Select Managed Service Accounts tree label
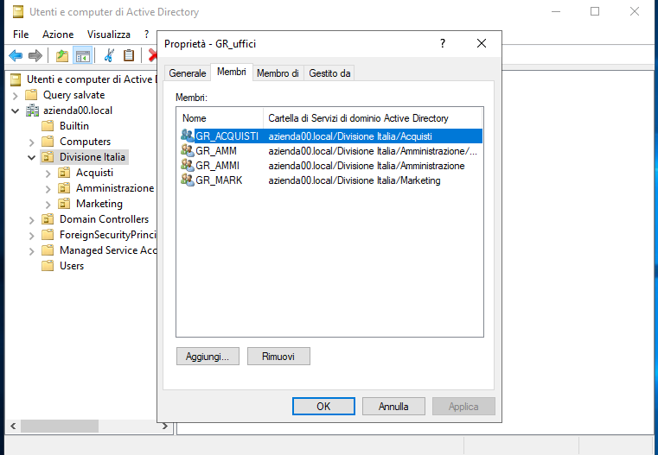658x455 pixels. pos(108,250)
